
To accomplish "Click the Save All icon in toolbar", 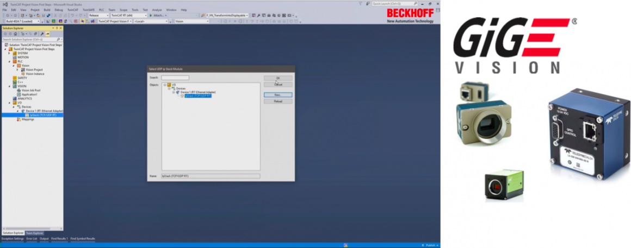I will (x=48, y=15).
